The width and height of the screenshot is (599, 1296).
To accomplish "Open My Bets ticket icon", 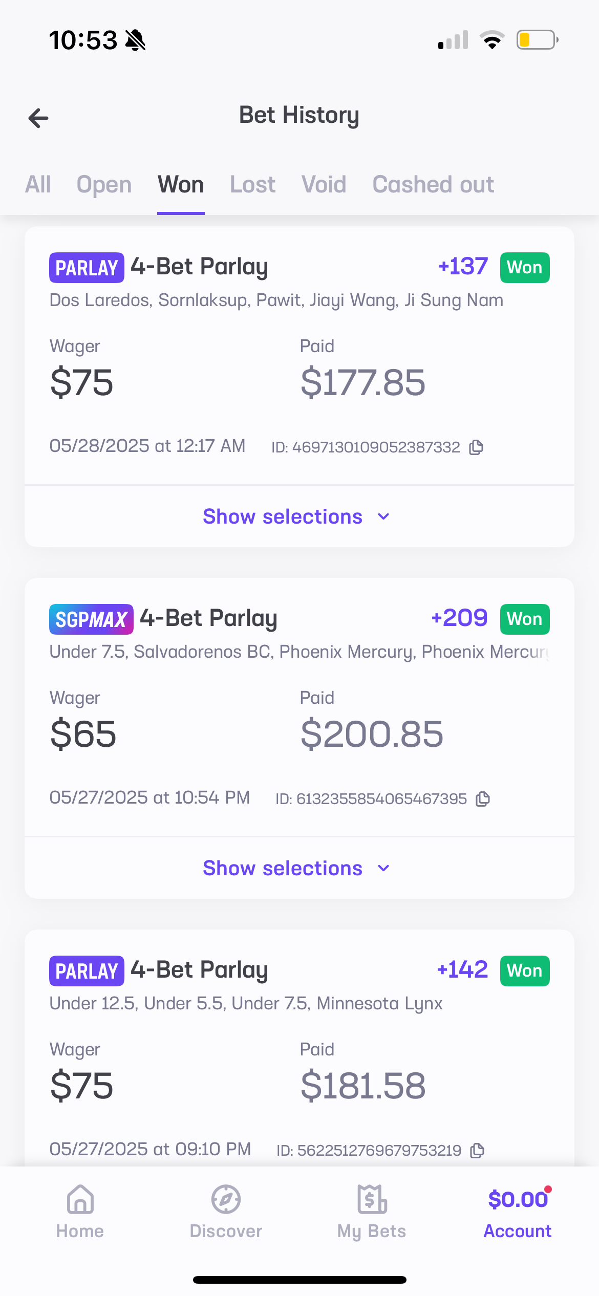I will [x=372, y=1200].
